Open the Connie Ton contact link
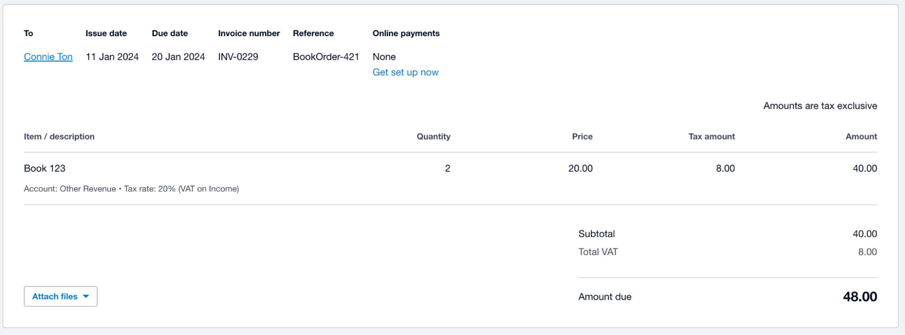Viewport: 905px width, 335px height. tap(48, 57)
